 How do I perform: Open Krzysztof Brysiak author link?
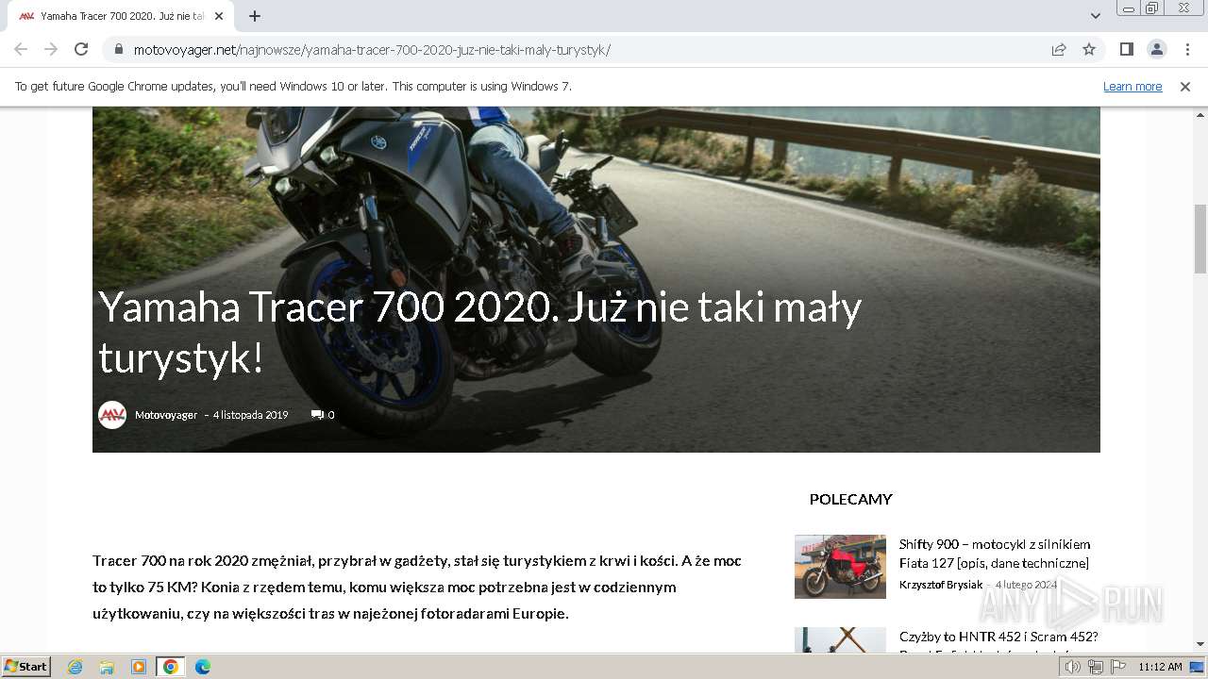point(941,585)
